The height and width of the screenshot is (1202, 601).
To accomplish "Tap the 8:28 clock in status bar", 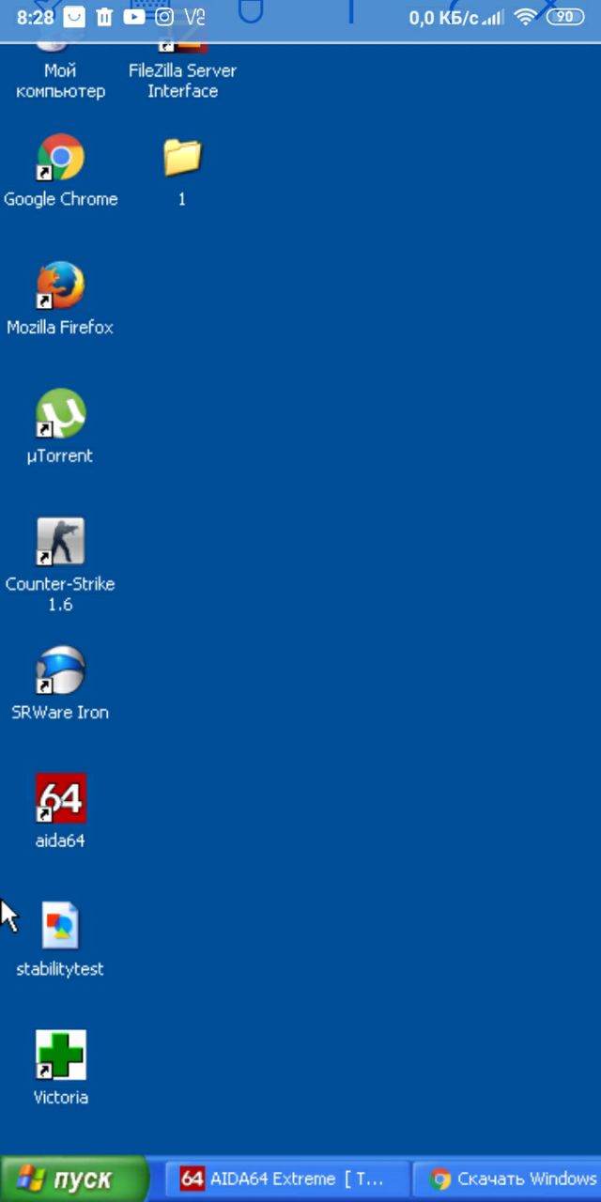I will pyautogui.click(x=36, y=17).
